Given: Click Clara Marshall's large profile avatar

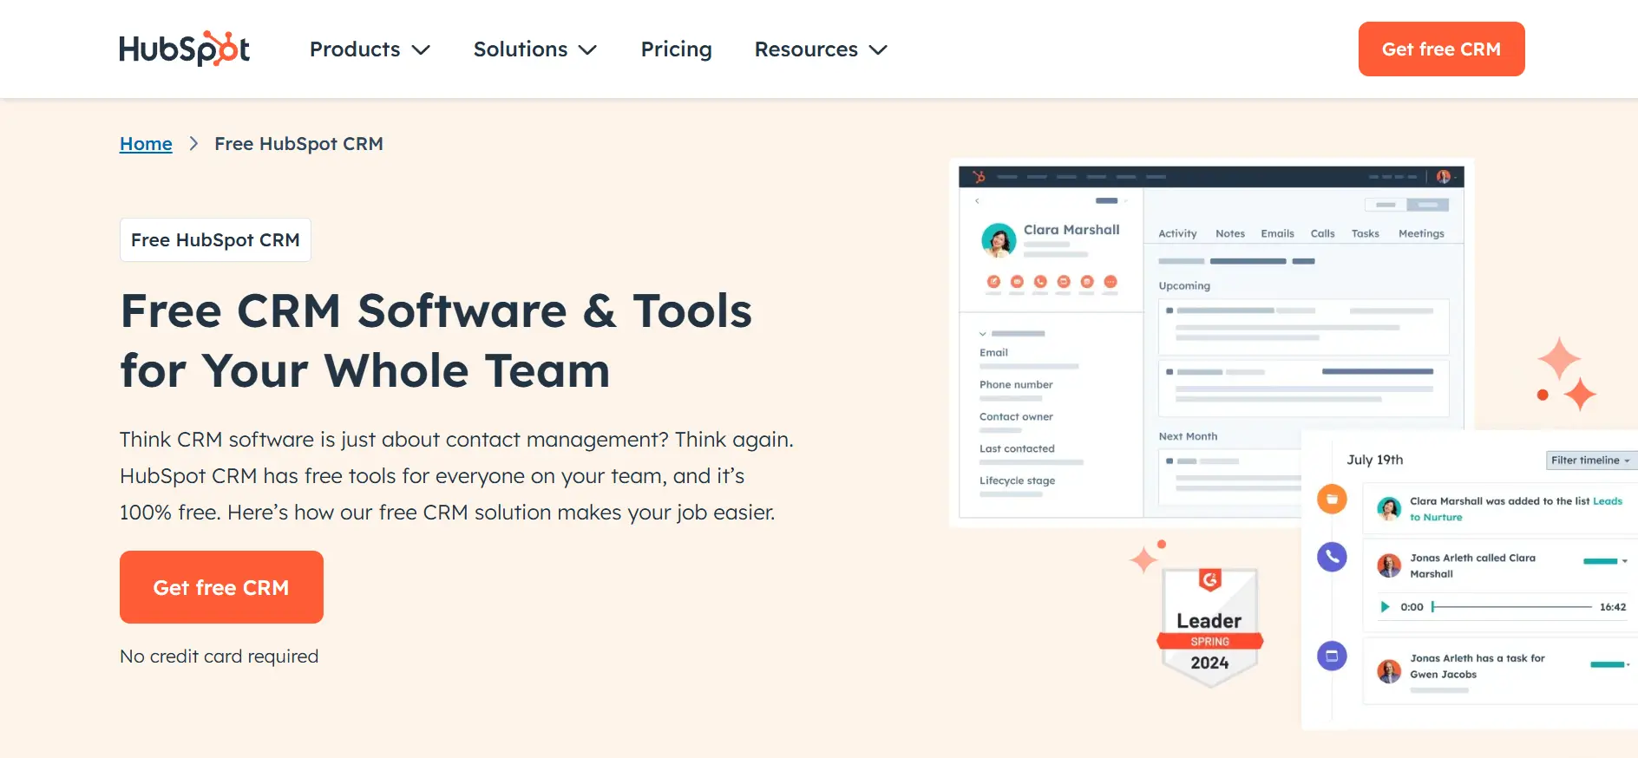Looking at the screenshot, I should 999,240.
